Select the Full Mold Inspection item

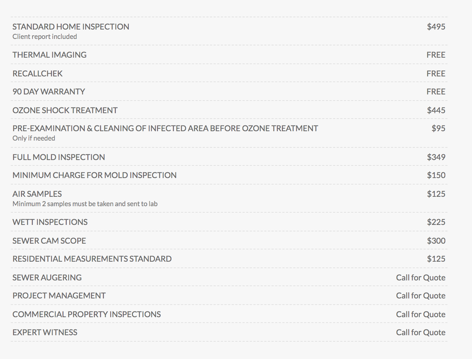click(59, 157)
